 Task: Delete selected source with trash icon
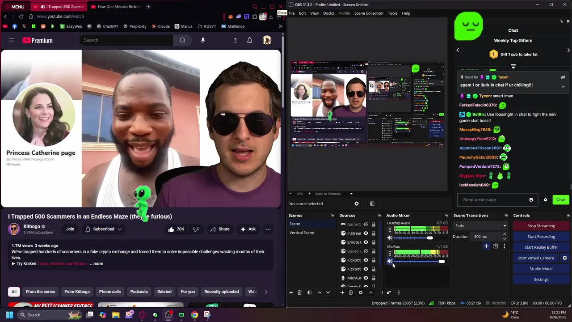click(x=351, y=292)
